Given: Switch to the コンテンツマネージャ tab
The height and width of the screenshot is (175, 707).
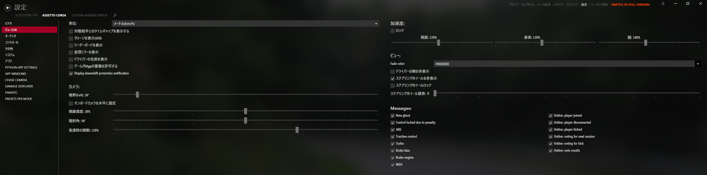Looking at the screenshot, I should point(26,16).
